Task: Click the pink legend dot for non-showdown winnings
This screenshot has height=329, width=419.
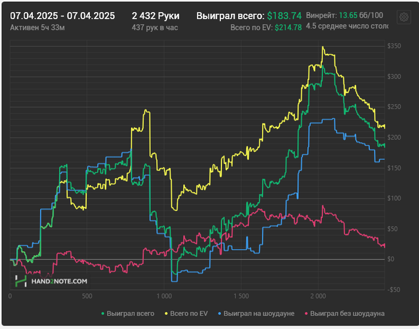Action: (x=306, y=313)
